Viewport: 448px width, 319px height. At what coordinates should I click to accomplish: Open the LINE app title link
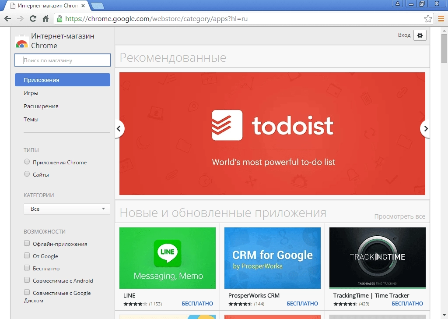tap(129, 295)
